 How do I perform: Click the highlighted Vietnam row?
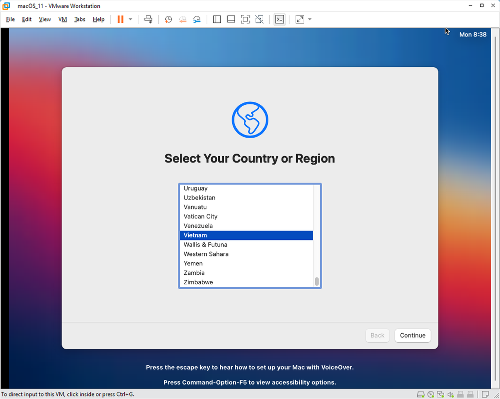click(x=246, y=235)
